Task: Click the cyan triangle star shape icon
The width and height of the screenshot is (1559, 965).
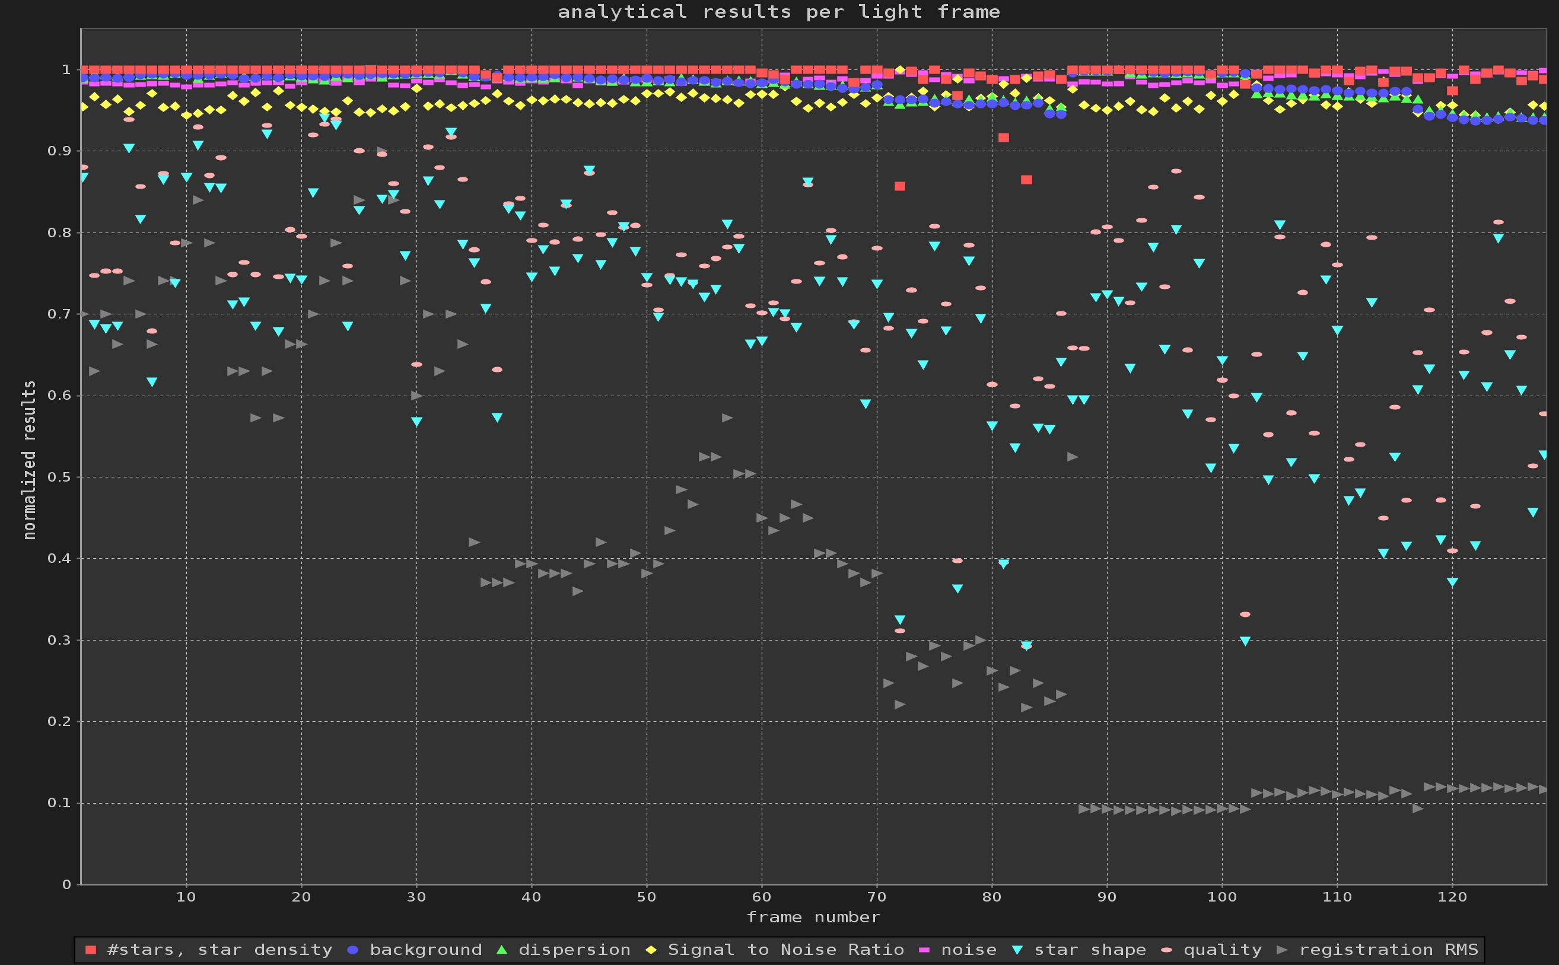Action: pos(1017,950)
